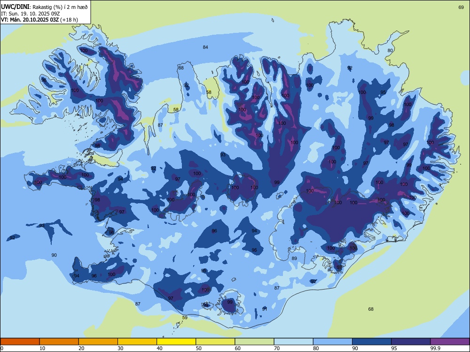The width and height of the screenshot is (470, 352).
Task: Select the legend tick label '20'
Action: coord(81,348)
